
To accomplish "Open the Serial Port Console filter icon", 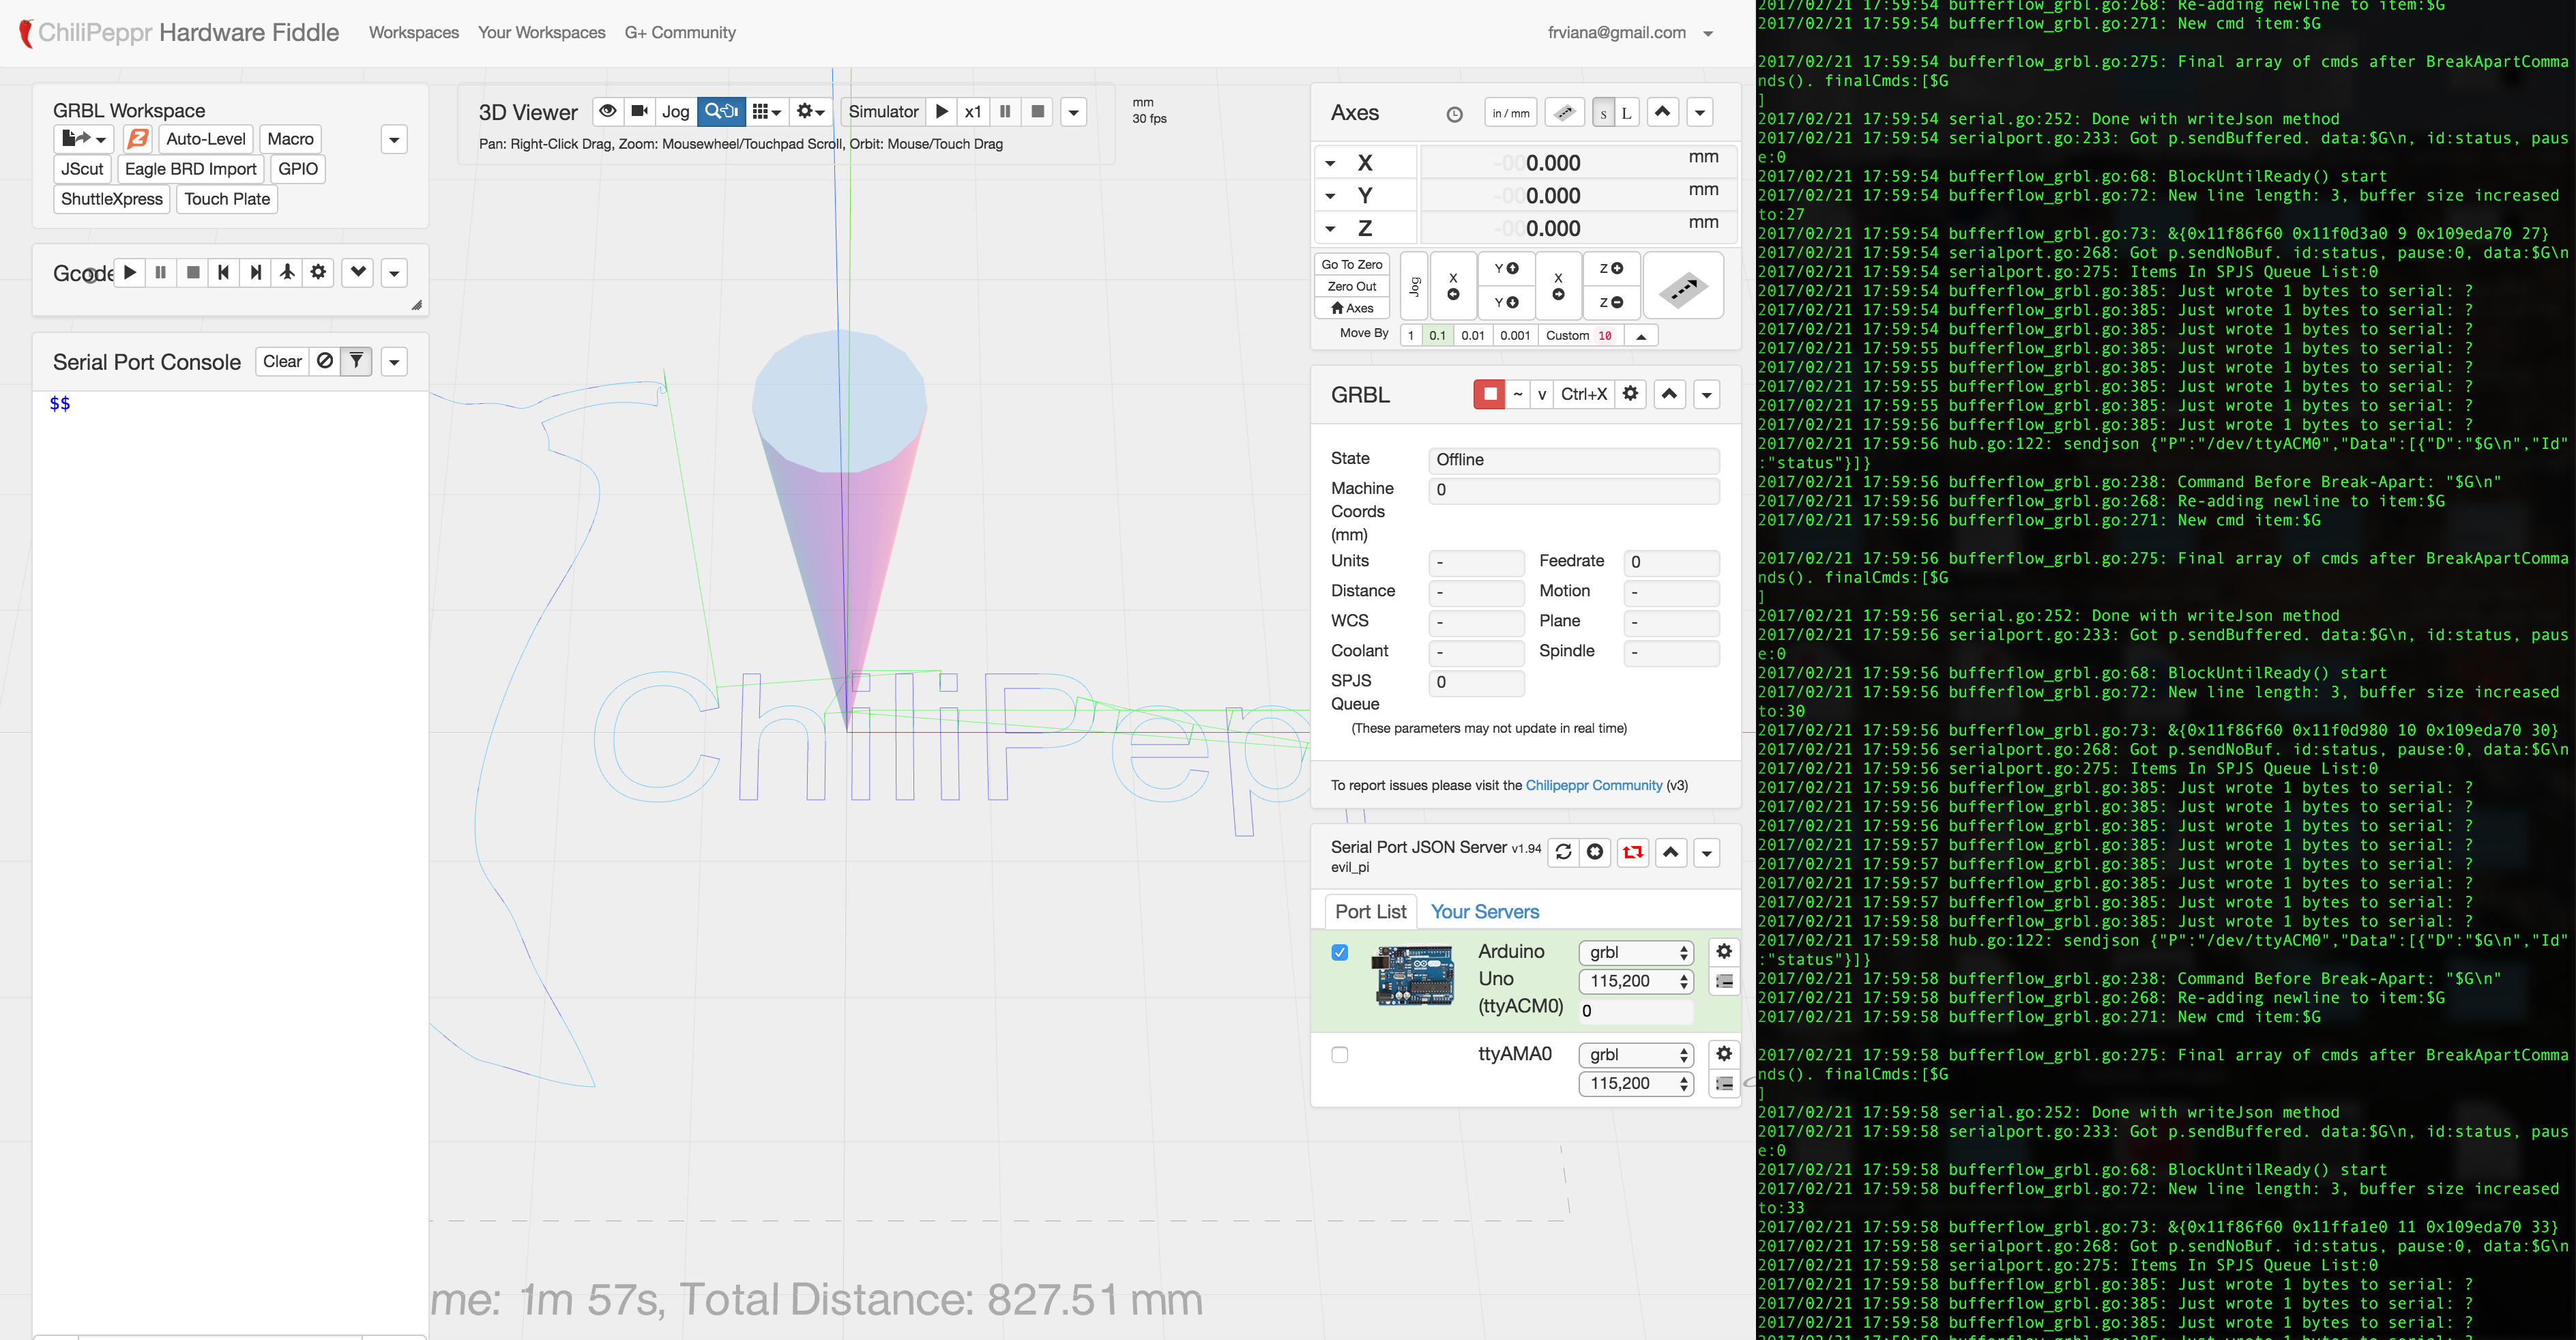I will tap(356, 361).
